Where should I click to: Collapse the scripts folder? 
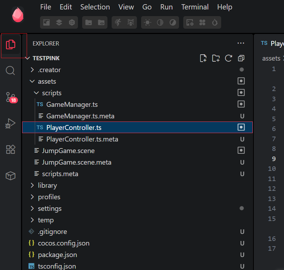coord(51,93)
